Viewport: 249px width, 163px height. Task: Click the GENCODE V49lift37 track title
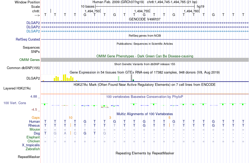click(x=145, y=19)
